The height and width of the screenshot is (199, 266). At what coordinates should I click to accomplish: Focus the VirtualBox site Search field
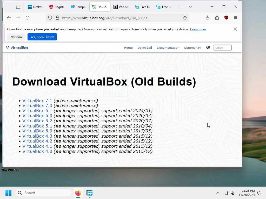click(222, 48)
